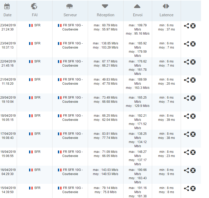This screenshot has height=198, width=209.
Task: Select the 22/04/2019 FR SFR 10G server cell
Action: (x=70, y=64)
